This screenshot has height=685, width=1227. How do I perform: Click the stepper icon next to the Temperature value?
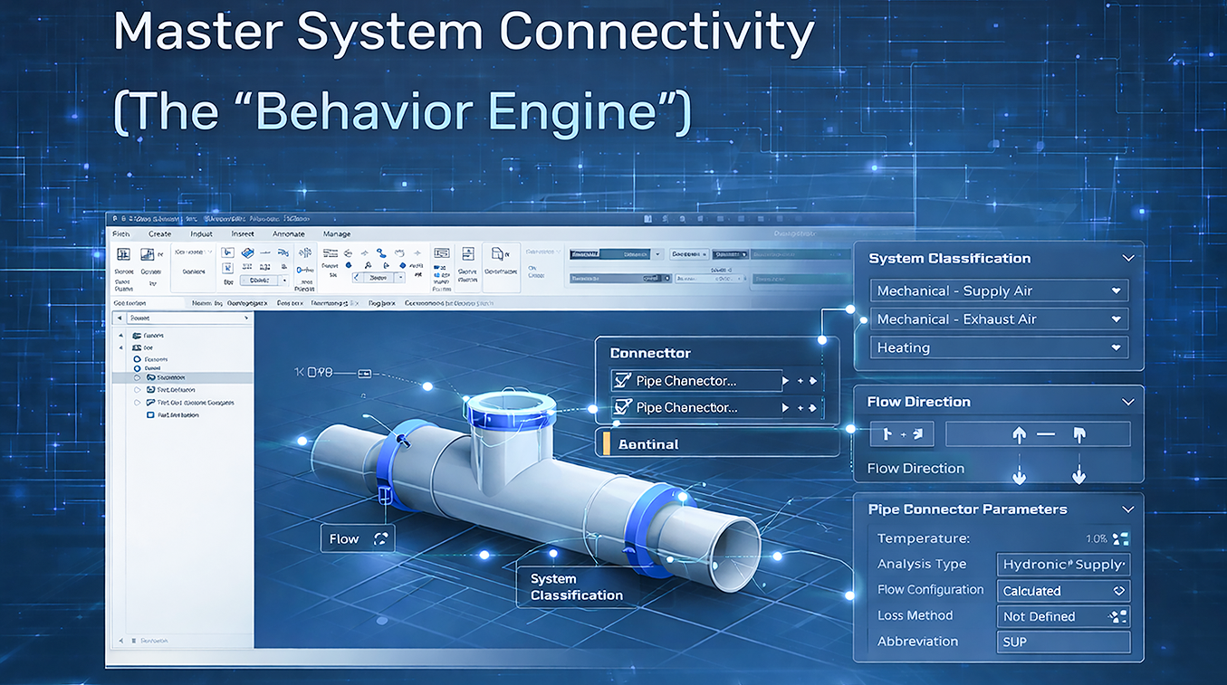[1120, 538]
